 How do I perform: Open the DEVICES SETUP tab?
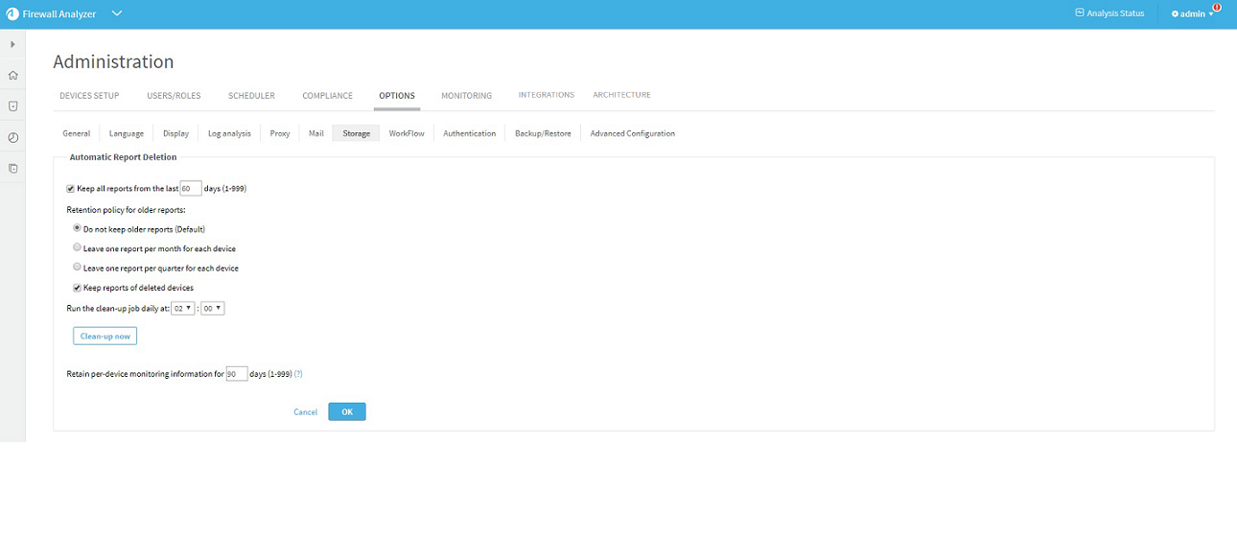click(x=89, y=96)
